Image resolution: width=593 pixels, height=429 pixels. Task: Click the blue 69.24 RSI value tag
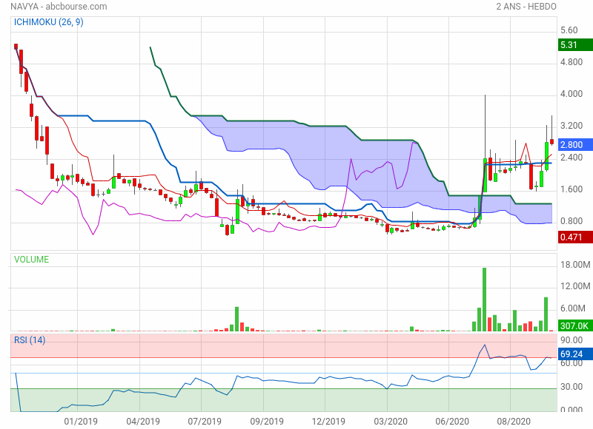tap(575, 354)
